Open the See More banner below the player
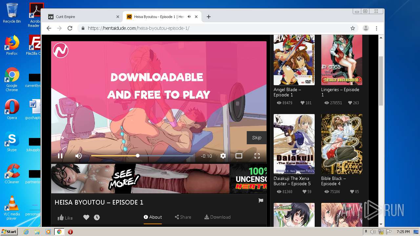Viewport: 420px width, 236px height. pos(140,179)
